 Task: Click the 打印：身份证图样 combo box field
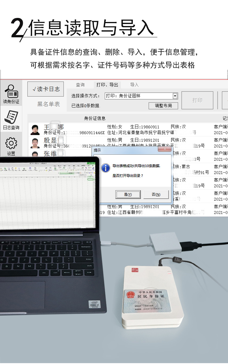coord(139,96)
